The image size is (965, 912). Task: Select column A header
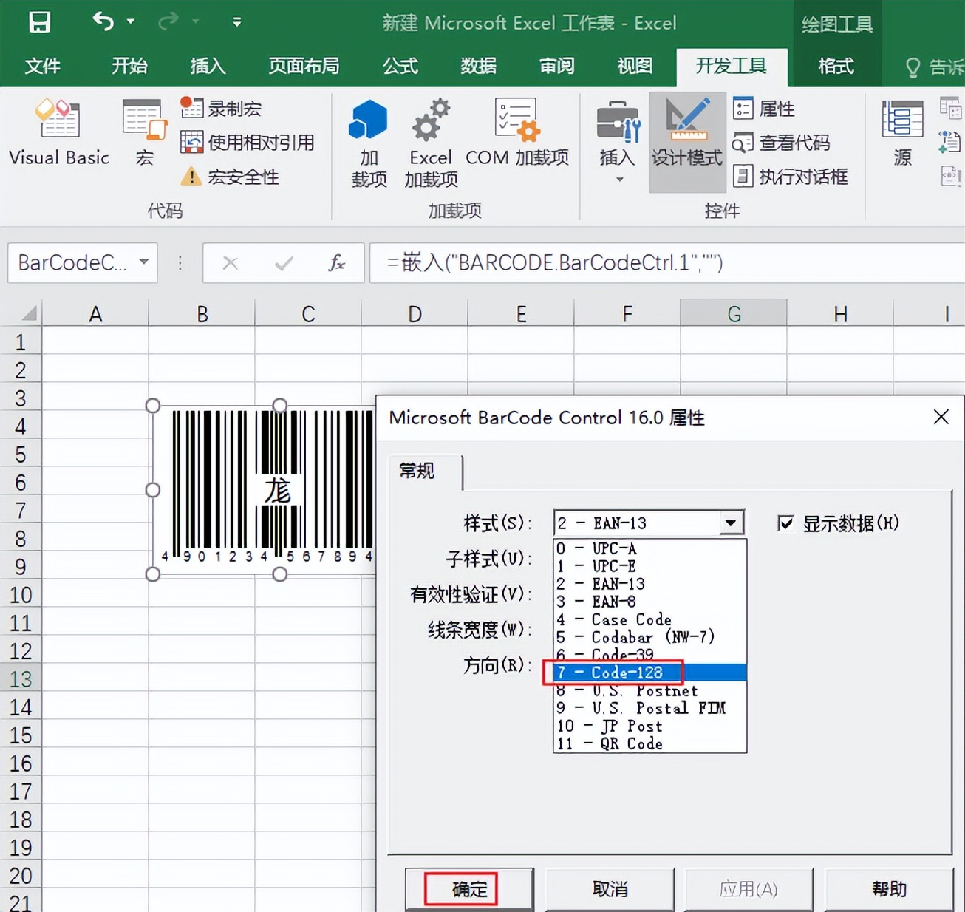(x=95, y=314)
